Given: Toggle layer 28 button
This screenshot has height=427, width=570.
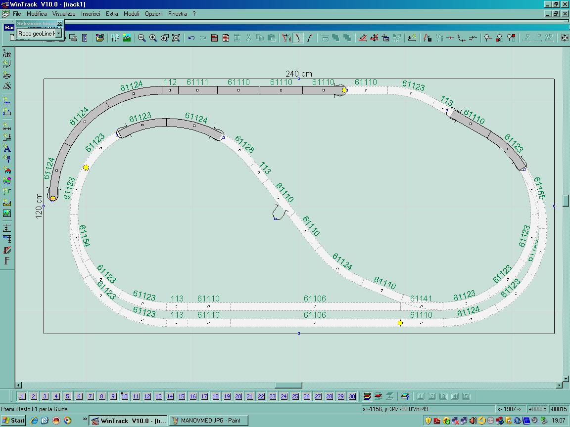Looking at the screenshot, I should [330, 396].
